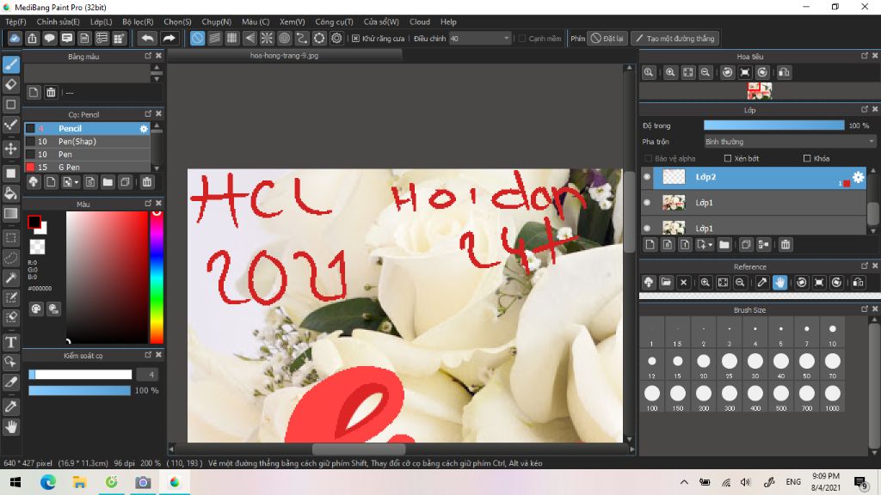This screenshot has width=881, height=495.
Task: Select the Eyedropper tool
Action: tap(10, 406)
